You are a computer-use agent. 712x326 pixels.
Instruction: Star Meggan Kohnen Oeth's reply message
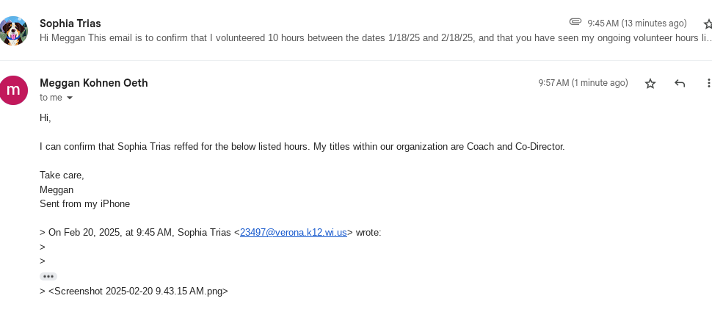coord(650,84)
